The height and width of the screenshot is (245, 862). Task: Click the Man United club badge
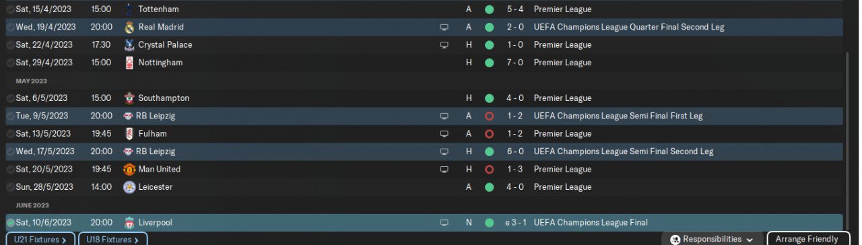(129, 170)
